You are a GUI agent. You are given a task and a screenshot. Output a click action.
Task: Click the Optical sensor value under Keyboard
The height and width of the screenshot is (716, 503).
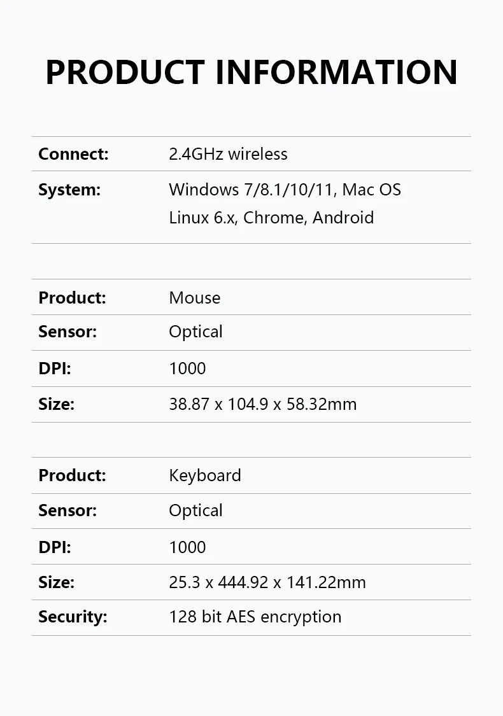[195, 510]
